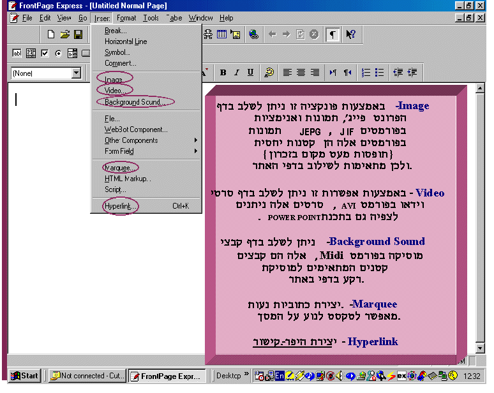Center align the text
The height and width of the screenshot is (393, 494).
click(x=301, y=73)
